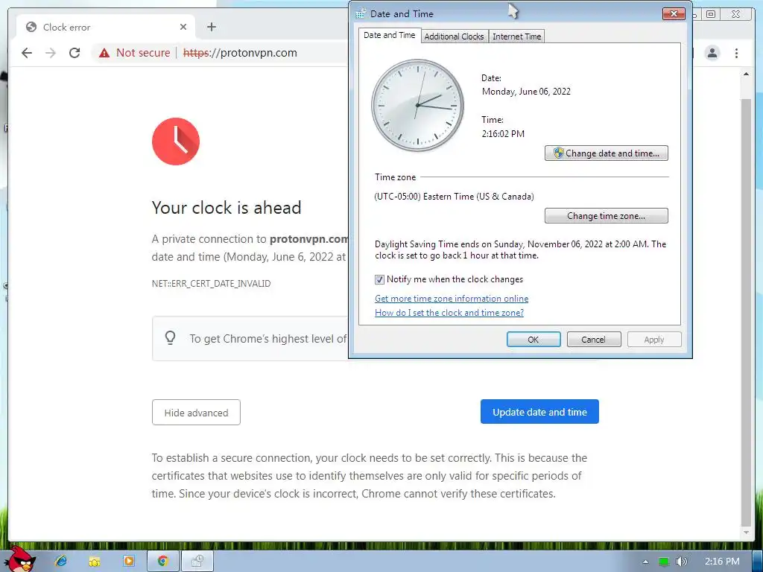Screen dimensions: 763x572
Task: Open How do I set the clock link
Action: click(x=449, y=313)
